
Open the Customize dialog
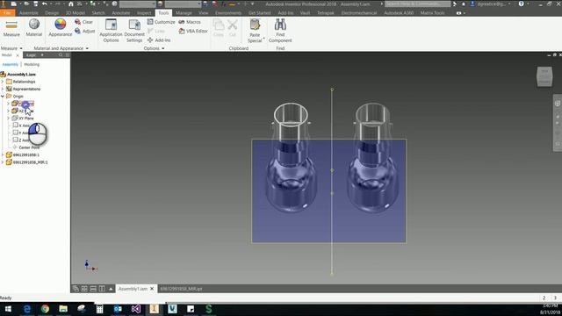[x=161, y=22]
